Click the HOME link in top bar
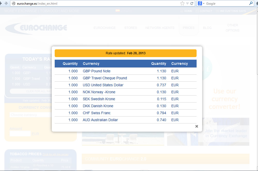Viewport: 258px width, 171px height. (x=186, y=11)
